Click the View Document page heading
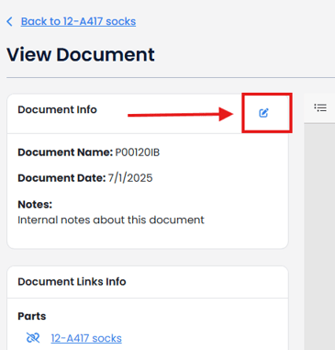This screenshot has width=335, height=350. coord(81,55)
